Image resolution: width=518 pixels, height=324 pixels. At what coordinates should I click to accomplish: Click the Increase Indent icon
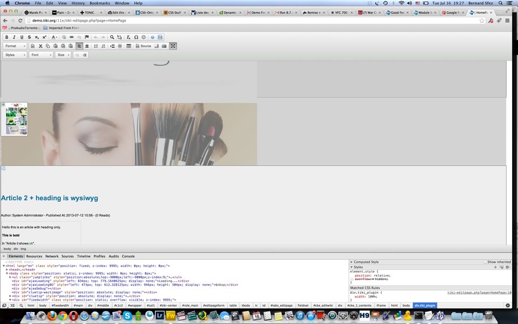pos(112,46)
